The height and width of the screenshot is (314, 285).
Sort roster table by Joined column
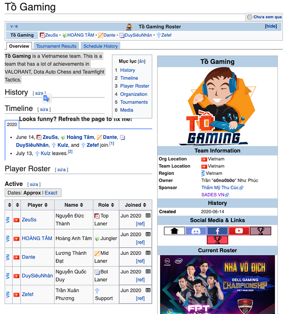click(136, 205)
